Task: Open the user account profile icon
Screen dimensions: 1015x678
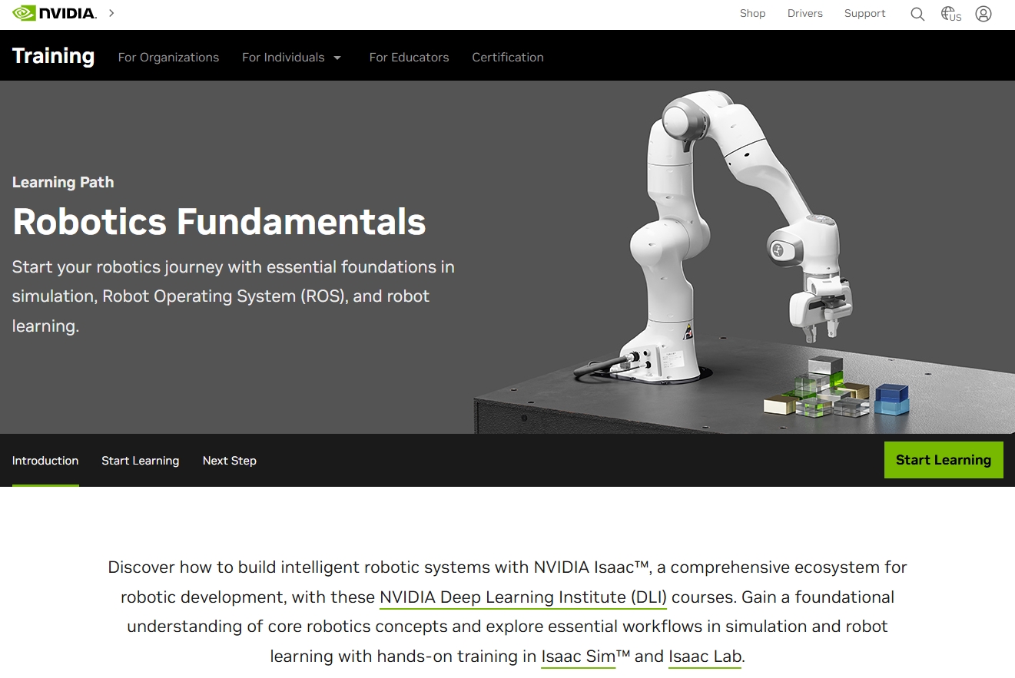Action: [983, 14]
